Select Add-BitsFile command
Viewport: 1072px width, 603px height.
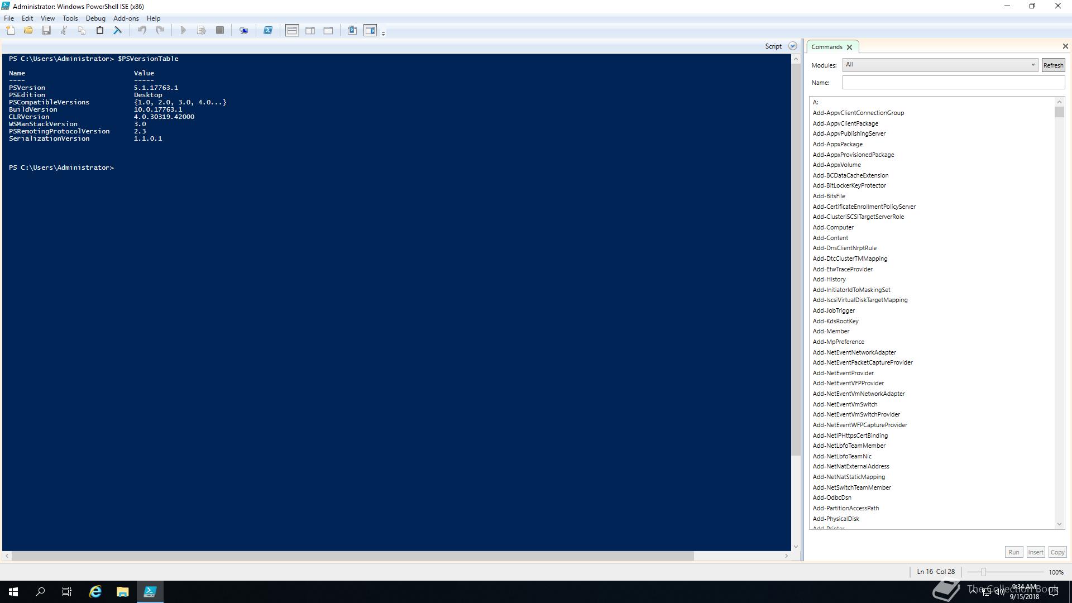829,196
